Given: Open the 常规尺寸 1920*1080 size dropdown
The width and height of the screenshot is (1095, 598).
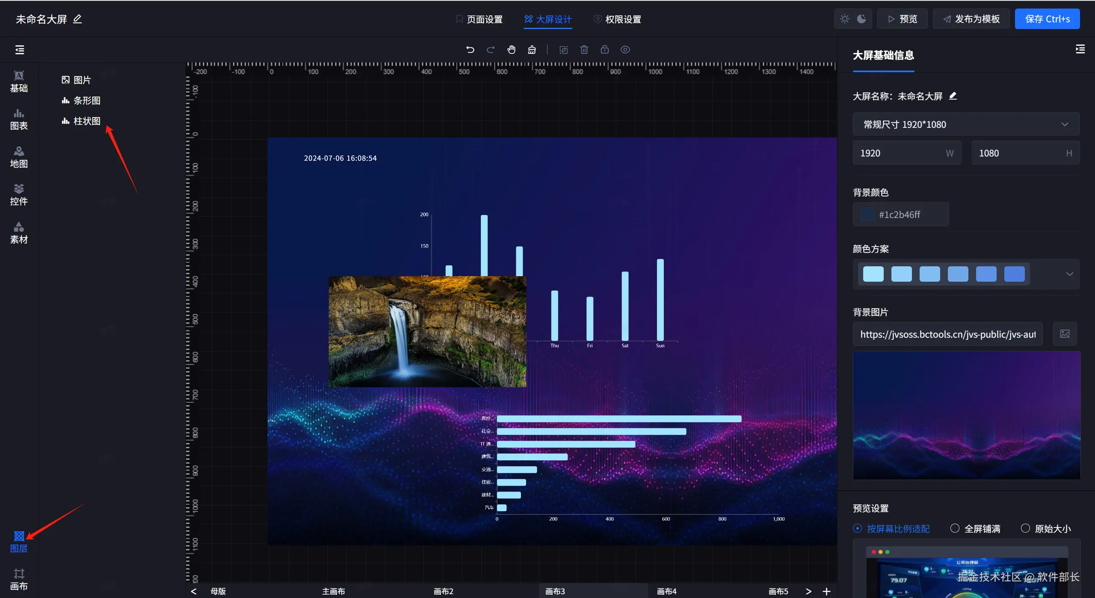Looking at the screenshot, I should (966, 124).
